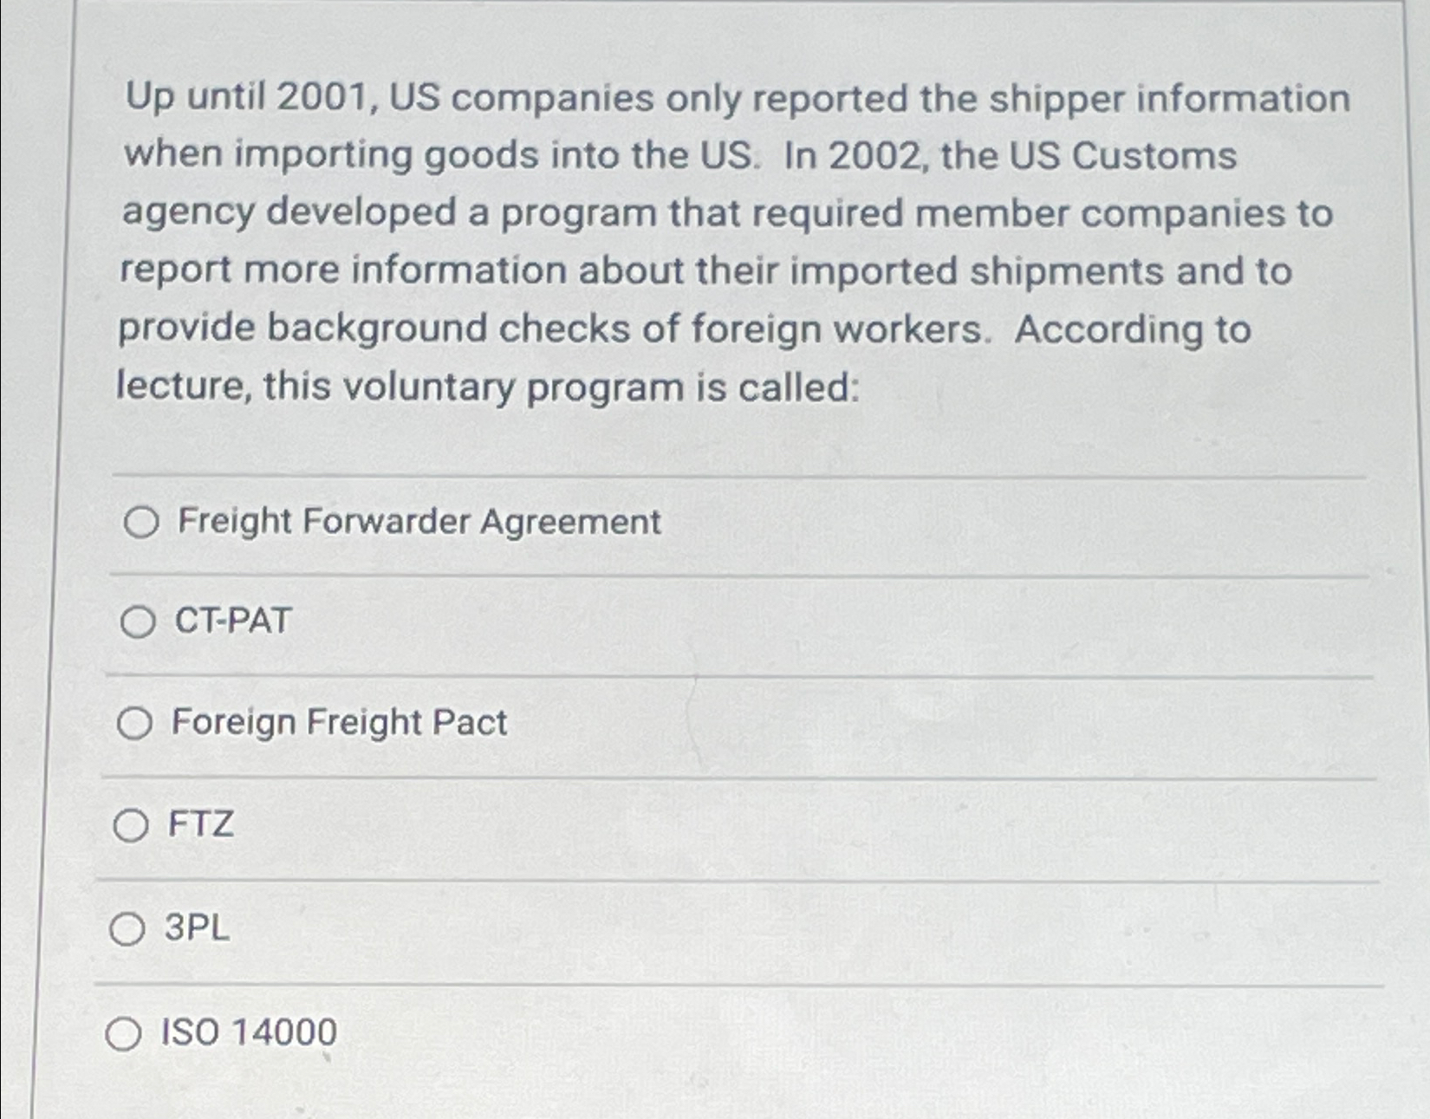The width and height of the screenshot is (1430, 1119).
Task: Click the radio circle beside CT-PAT
Action: [139, 621]
